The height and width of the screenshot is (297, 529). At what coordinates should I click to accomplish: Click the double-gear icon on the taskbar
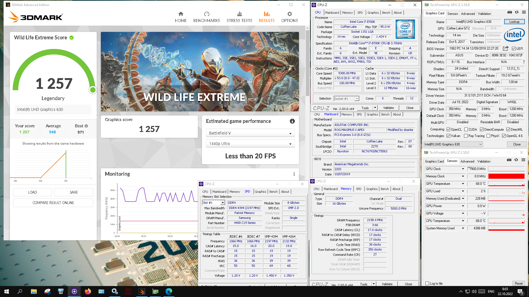(115, 291)
